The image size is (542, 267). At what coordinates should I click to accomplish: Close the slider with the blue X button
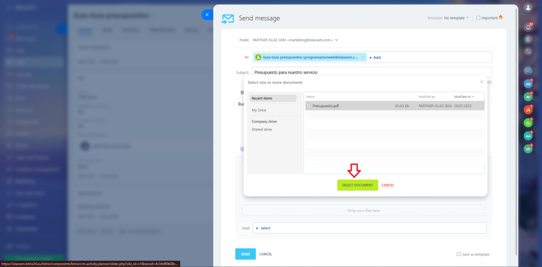pos(207,15)
